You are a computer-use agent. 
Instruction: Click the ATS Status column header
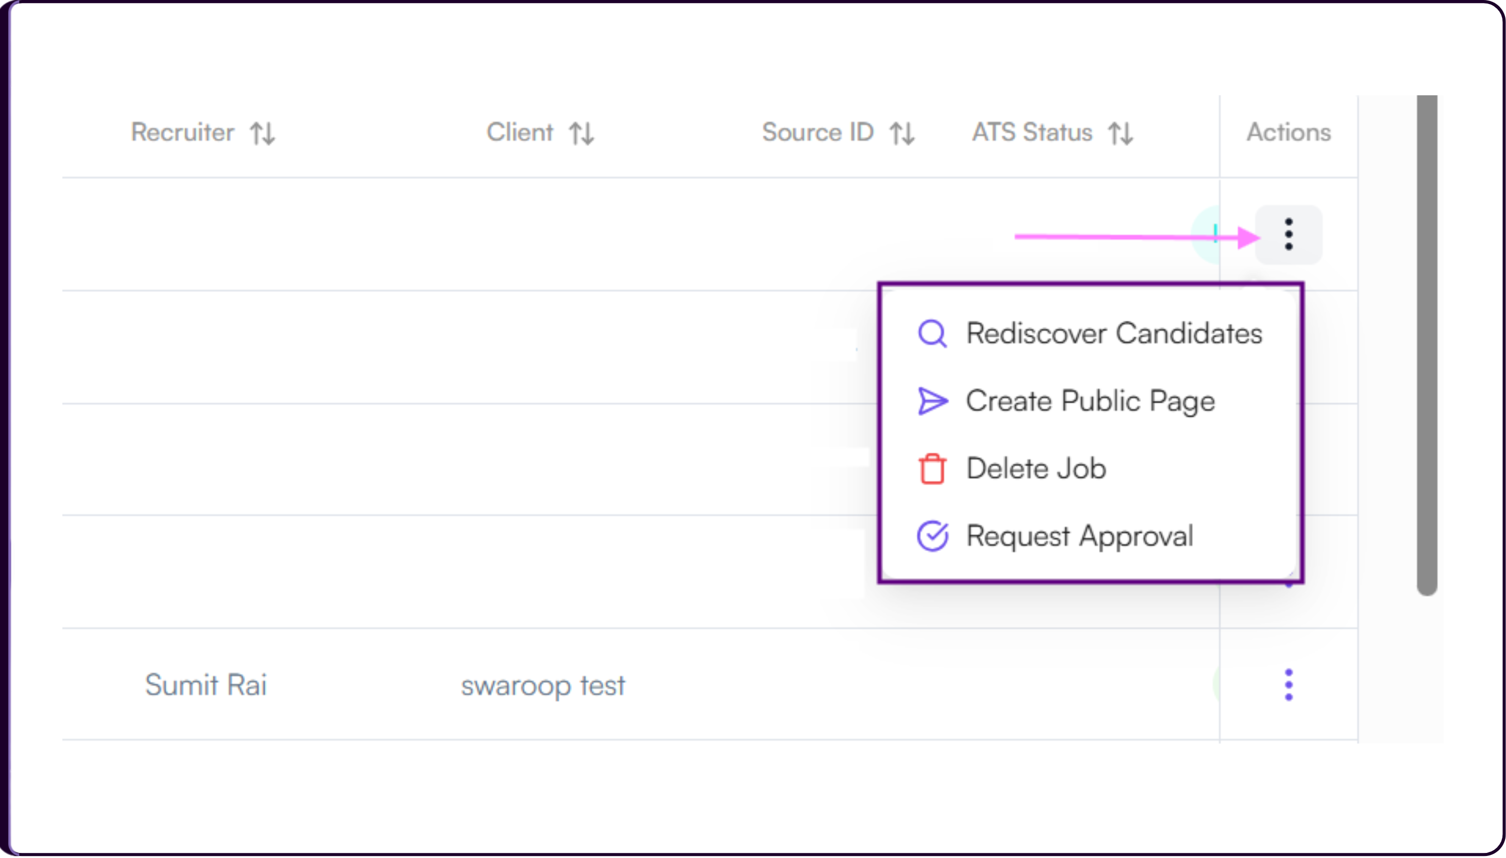click(1032, 132)
